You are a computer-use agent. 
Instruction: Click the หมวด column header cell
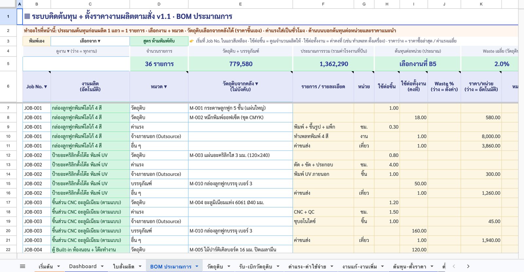pos(159,87)
